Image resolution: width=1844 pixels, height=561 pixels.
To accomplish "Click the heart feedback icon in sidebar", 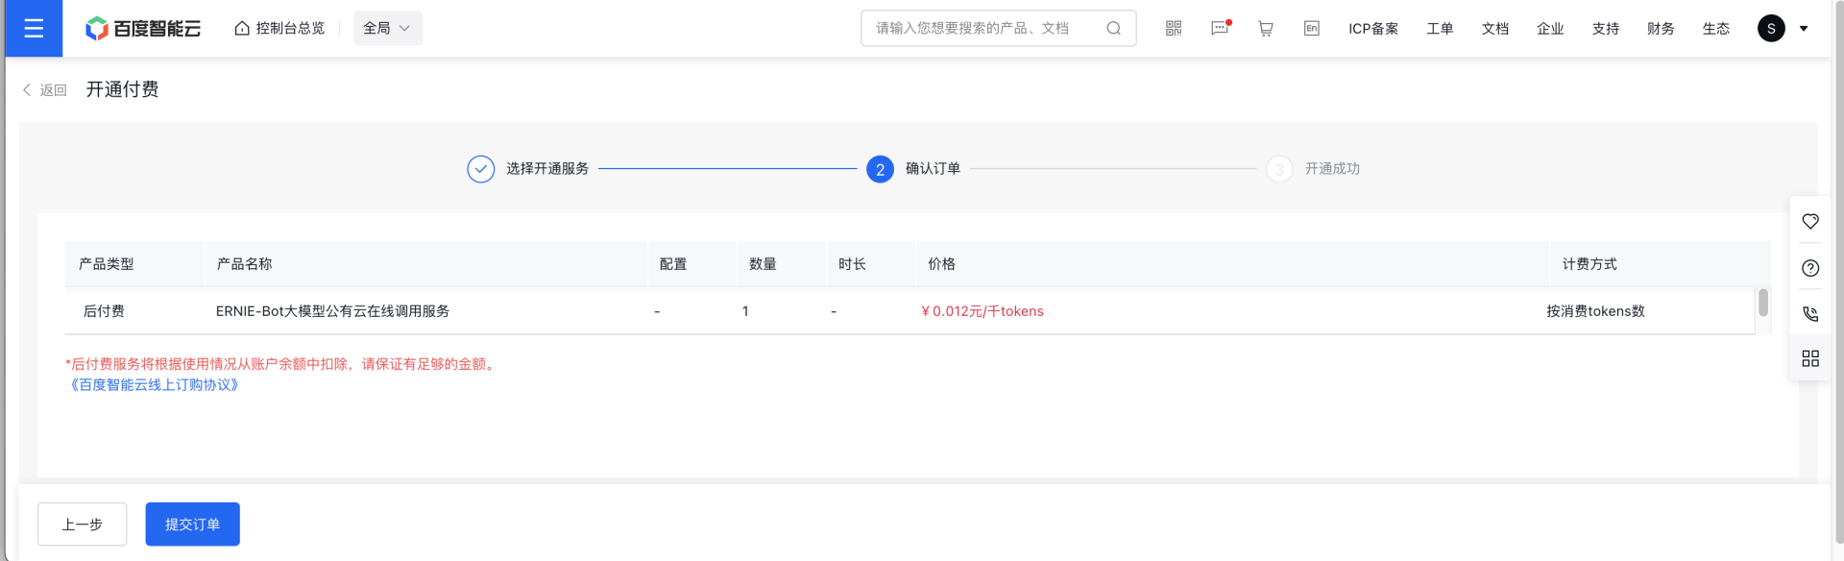I will pyautogui.click(x=1810, y=222).
